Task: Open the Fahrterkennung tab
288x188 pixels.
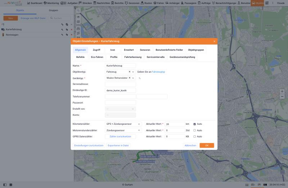Action: [133, 57]
